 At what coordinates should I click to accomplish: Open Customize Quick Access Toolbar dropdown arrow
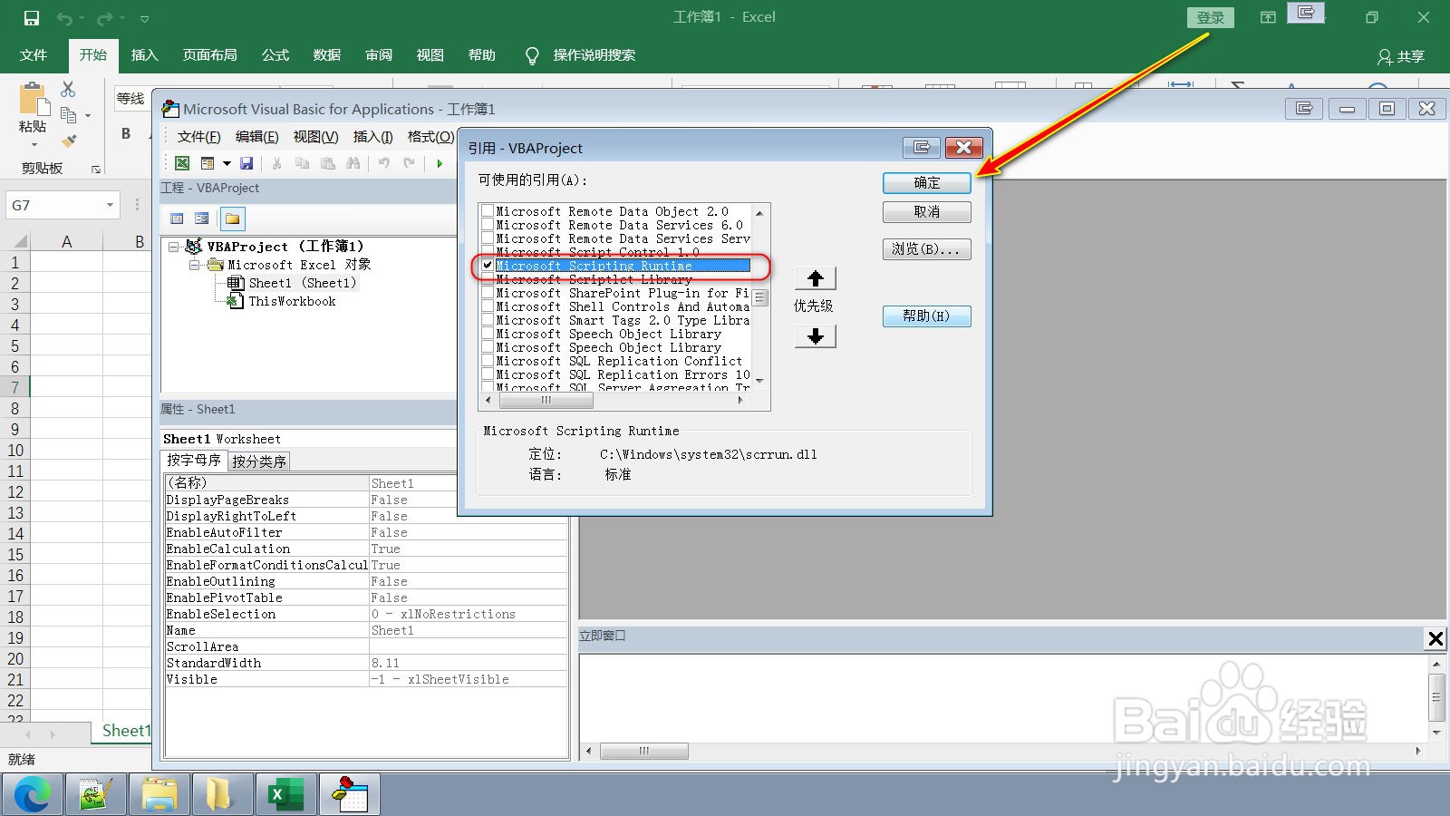pyautogui.click(x=145, y=18)
